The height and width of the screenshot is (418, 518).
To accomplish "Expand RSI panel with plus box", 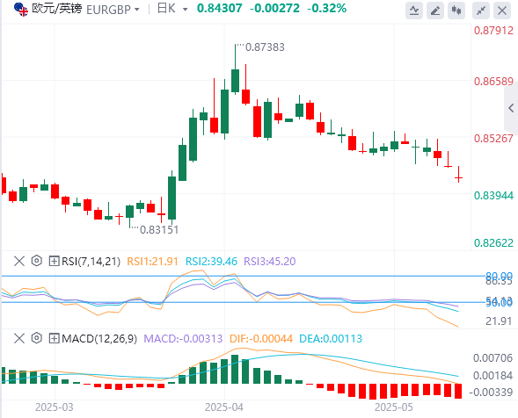I will point(54,262).
